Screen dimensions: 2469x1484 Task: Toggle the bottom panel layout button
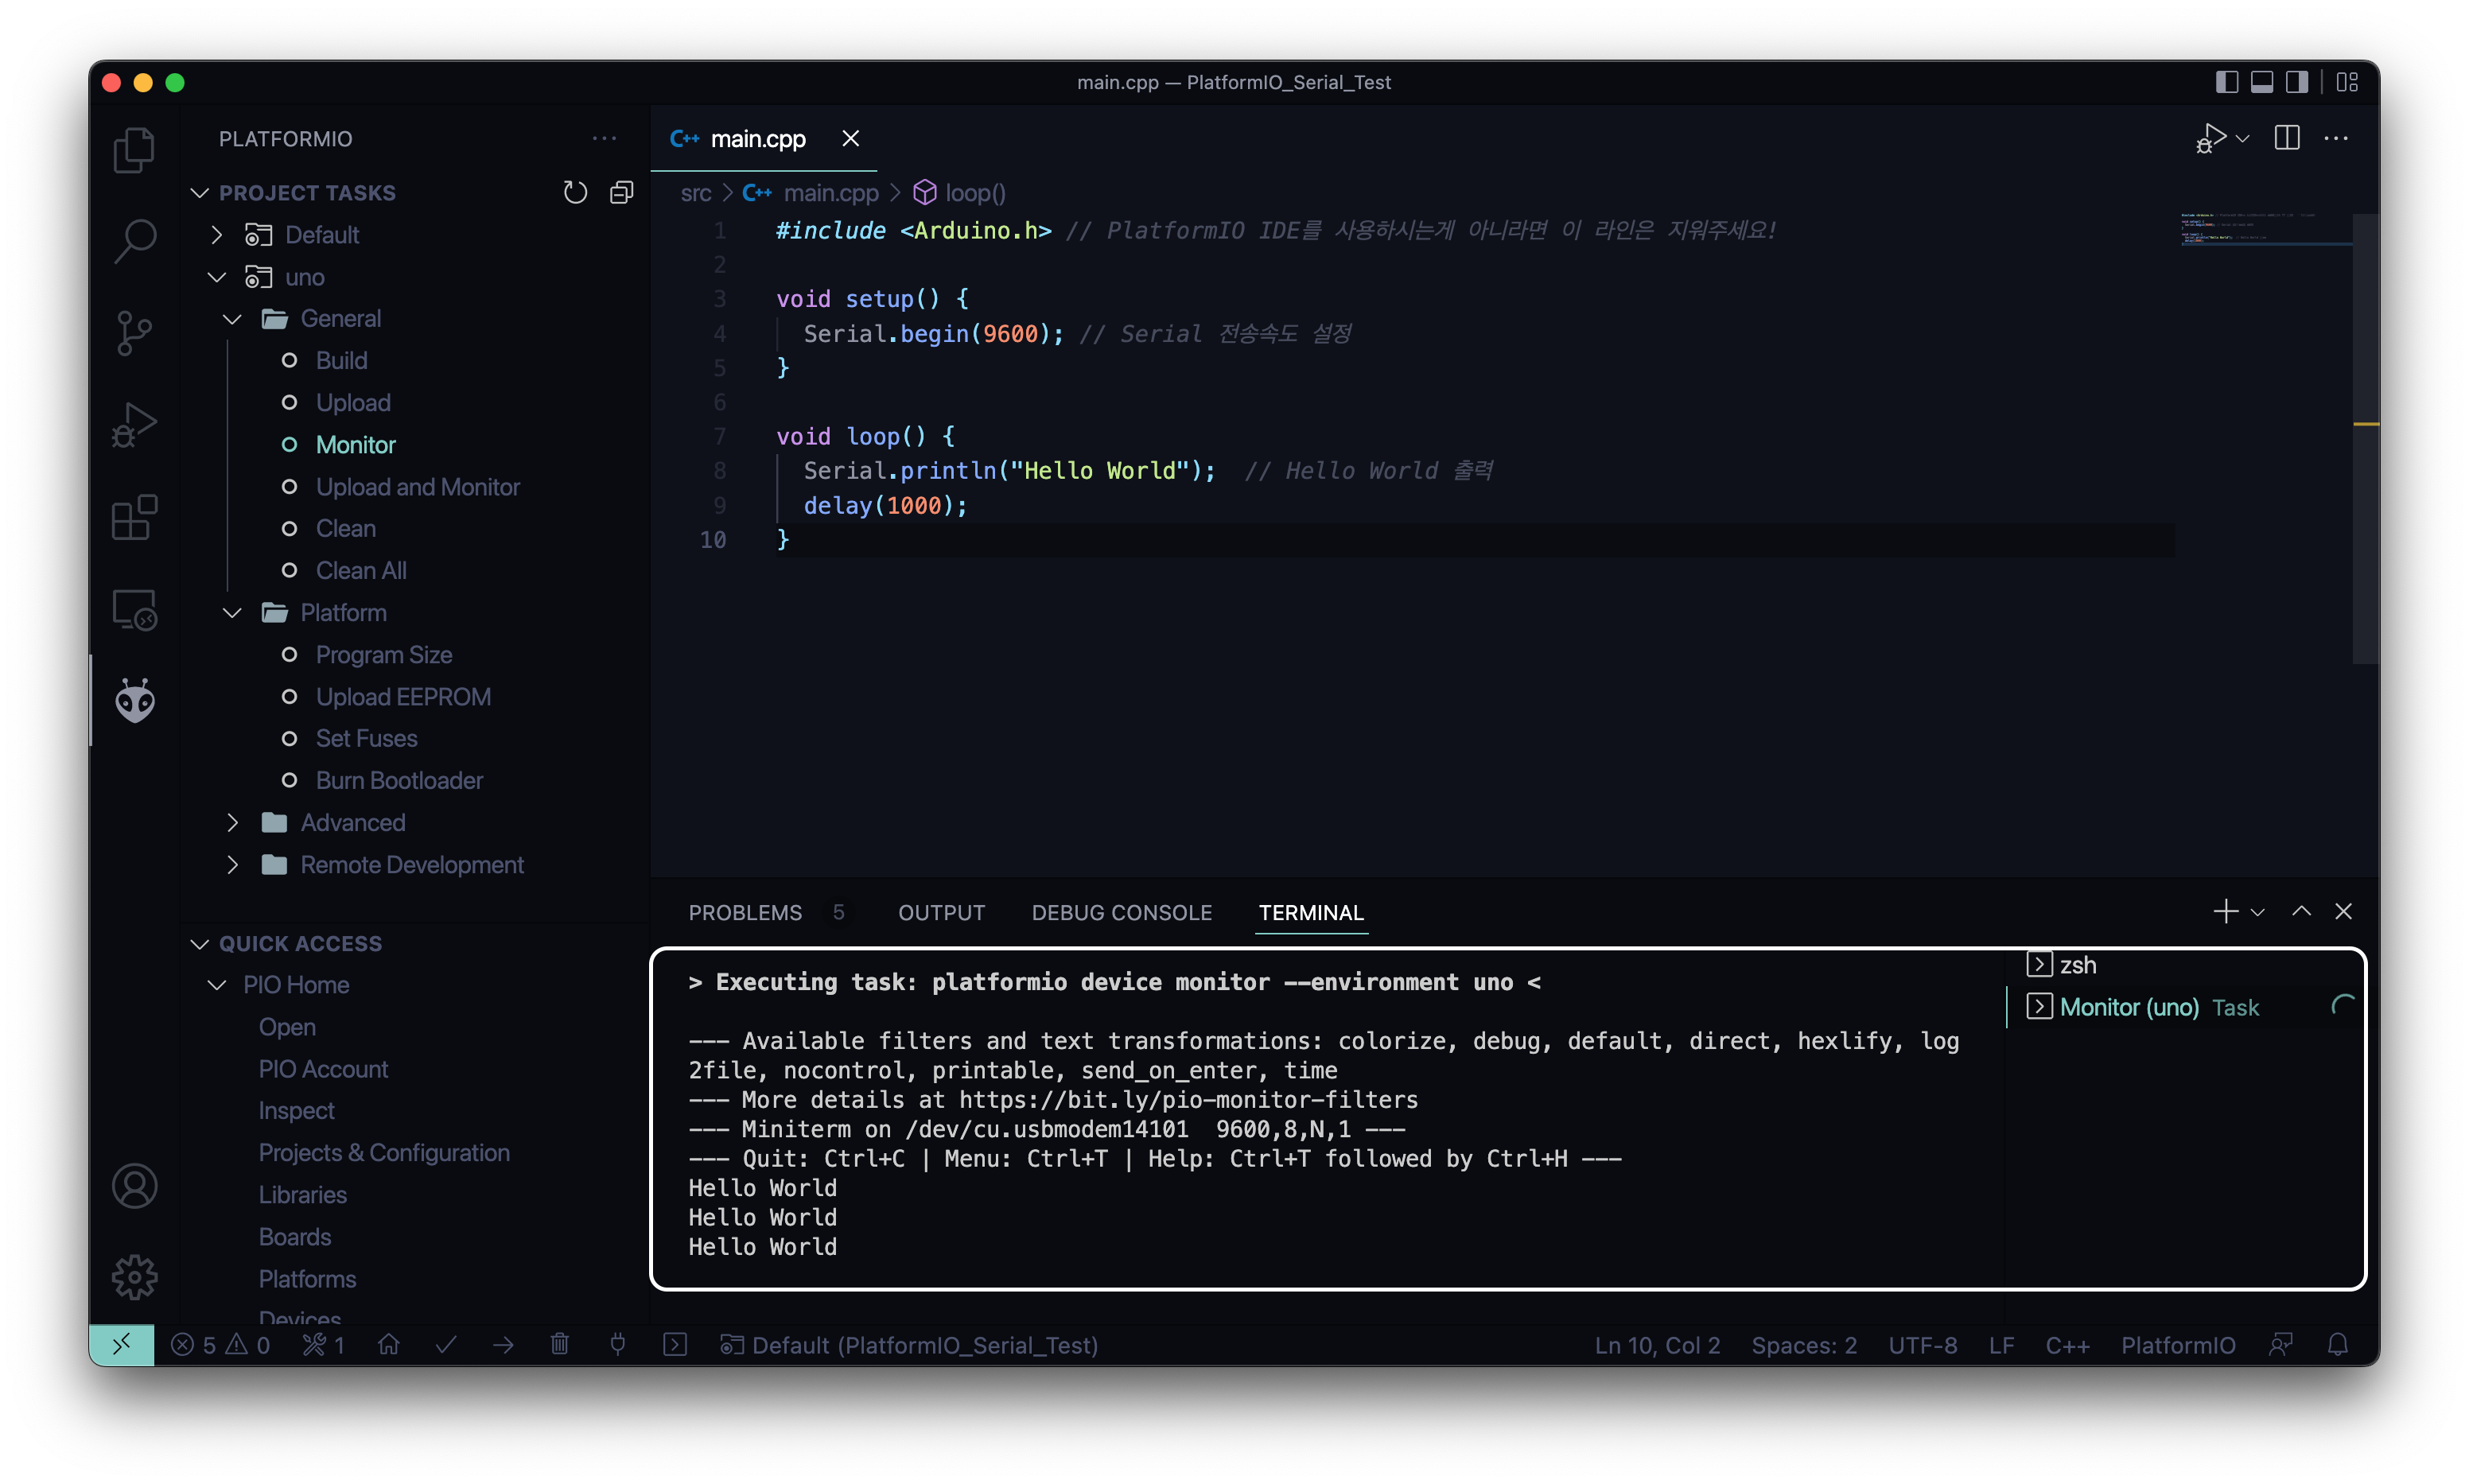tap(2262, 82)
